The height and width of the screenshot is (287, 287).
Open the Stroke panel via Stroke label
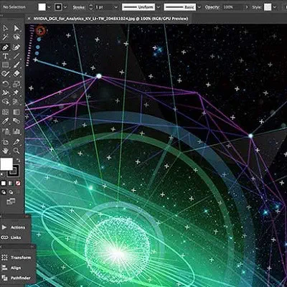pyautogui.click(x=78, y=7)
